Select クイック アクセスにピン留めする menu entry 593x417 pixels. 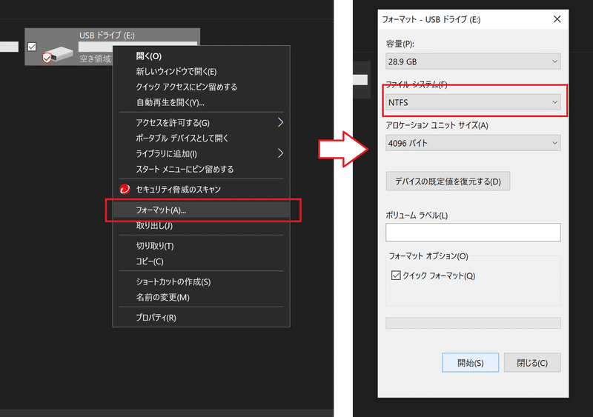click(x=201, y=87)
